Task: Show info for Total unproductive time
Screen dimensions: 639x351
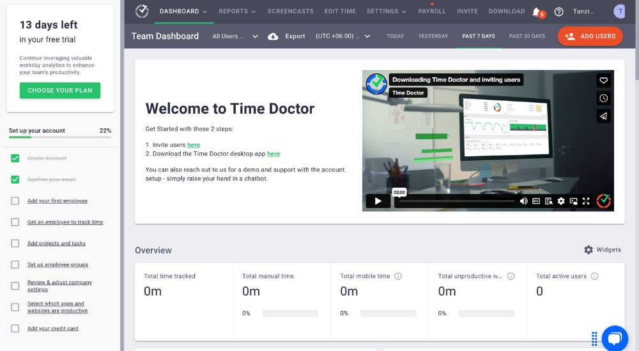Action: [511, 276]
